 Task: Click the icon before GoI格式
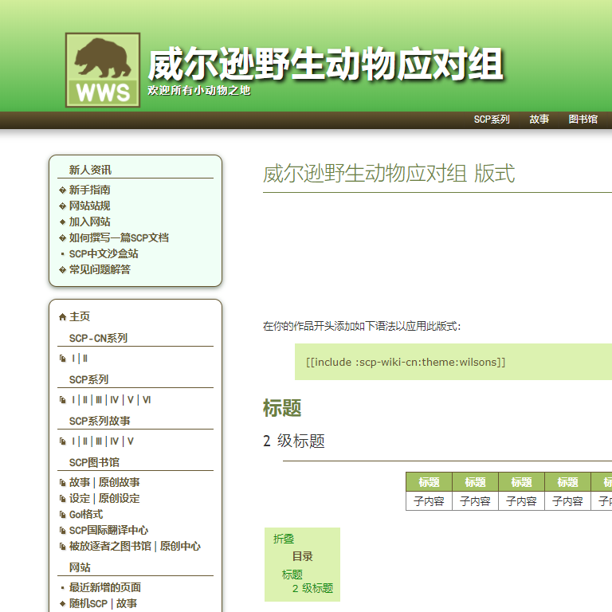click(62, 515)
